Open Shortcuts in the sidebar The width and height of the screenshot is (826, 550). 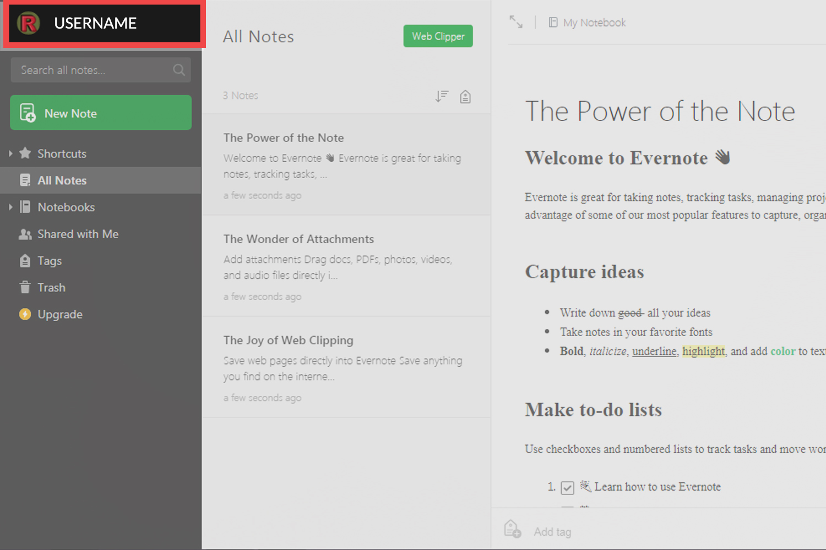tap(62, 153)
